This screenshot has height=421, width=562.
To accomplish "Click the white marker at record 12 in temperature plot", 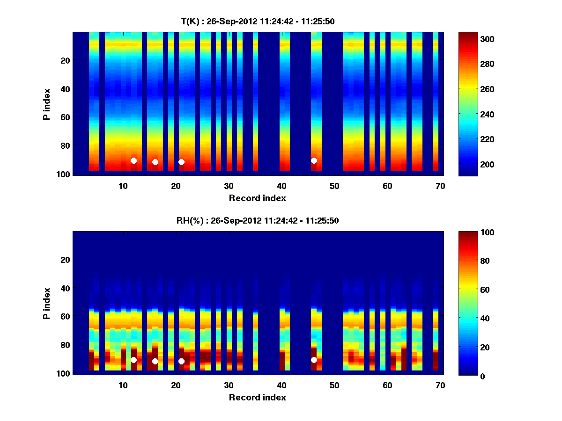I will click(x=133, y=160).
